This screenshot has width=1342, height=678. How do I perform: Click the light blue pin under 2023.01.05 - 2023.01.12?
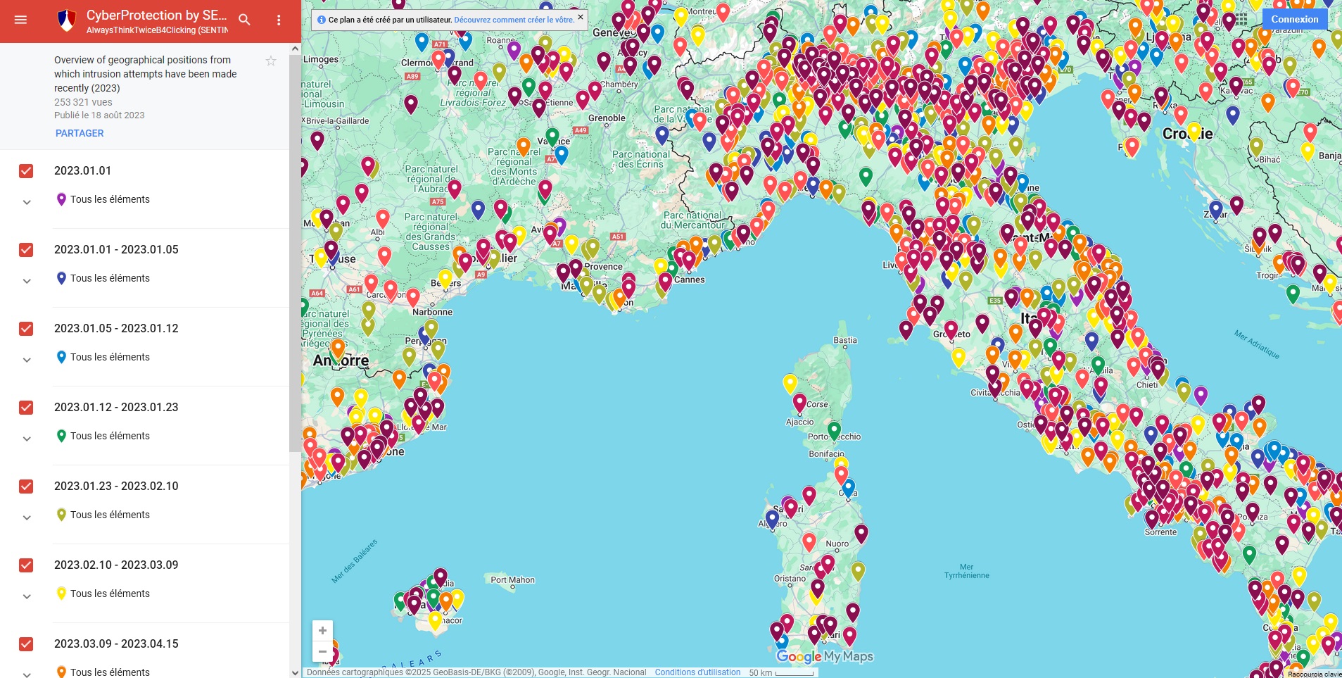61,357
